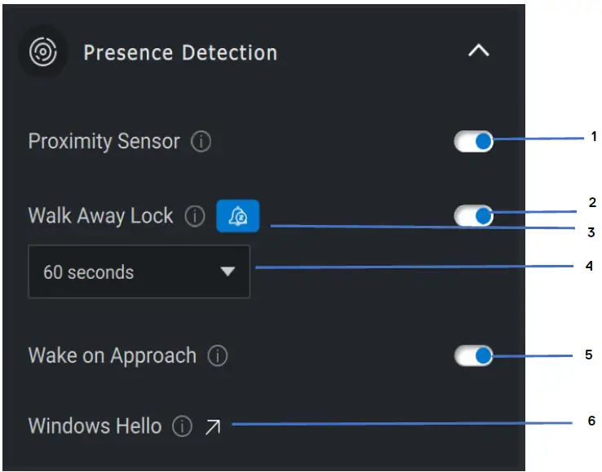
Task: Select the Windows Hello text link
Action: click(95, 426)
